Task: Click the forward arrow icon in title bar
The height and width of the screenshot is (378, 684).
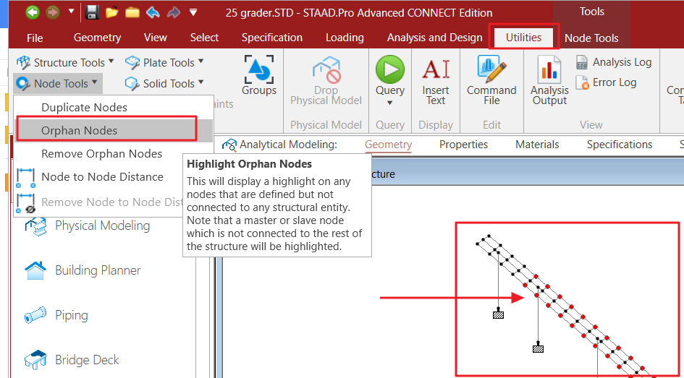Action: point(54,12)
